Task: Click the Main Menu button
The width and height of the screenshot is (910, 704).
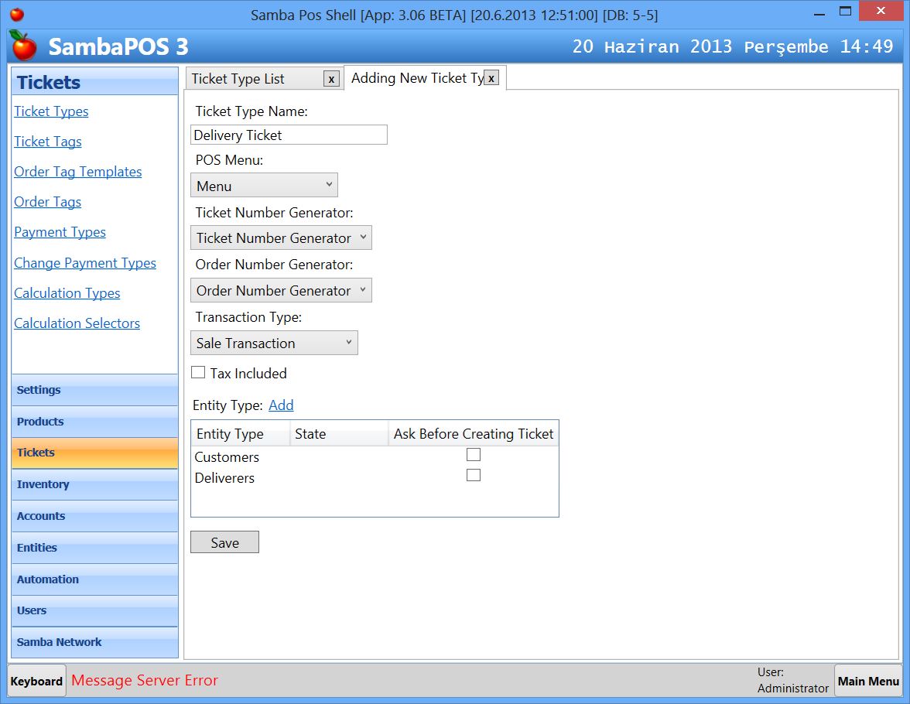Action: pyautogui.click(x=867, y=681)
